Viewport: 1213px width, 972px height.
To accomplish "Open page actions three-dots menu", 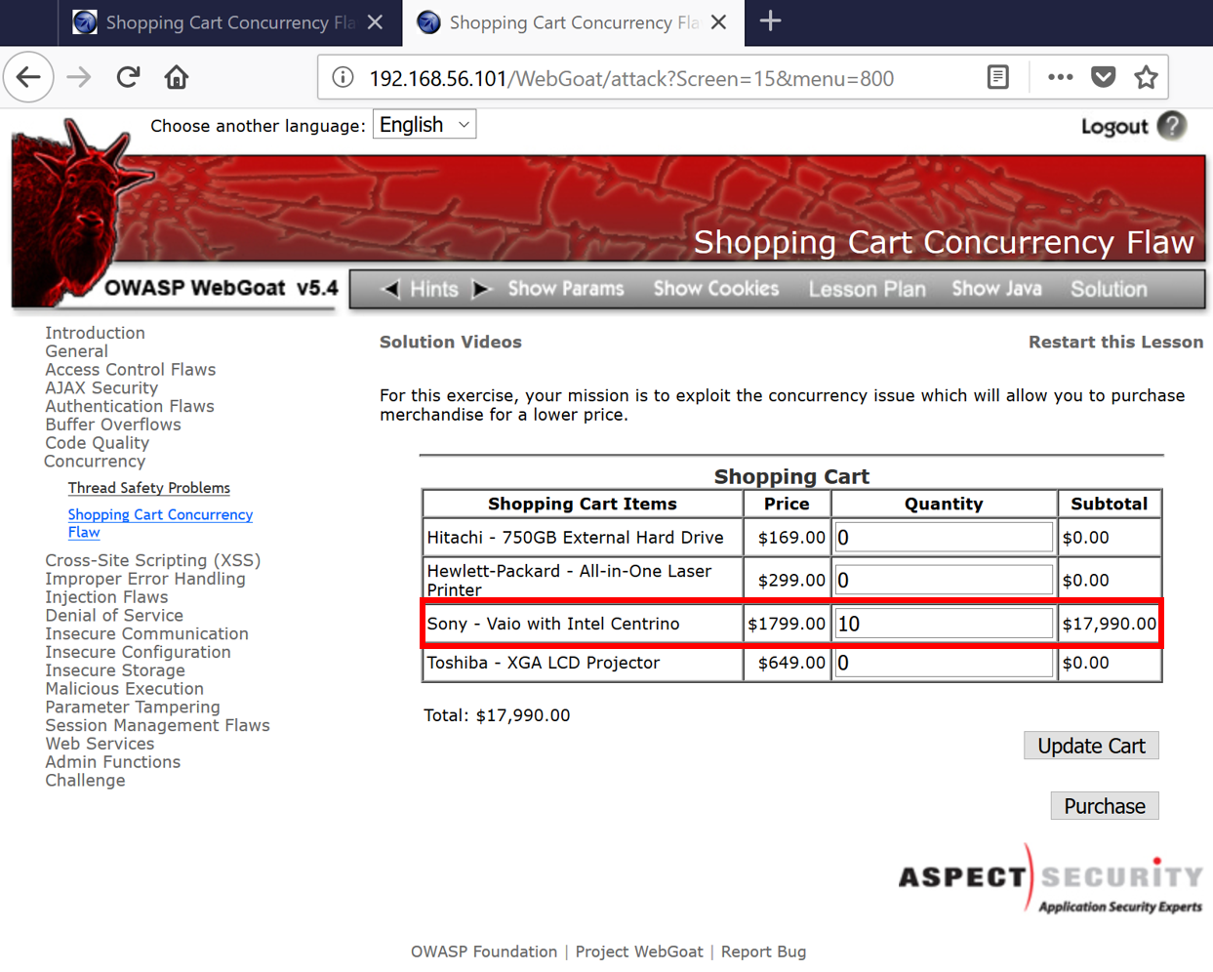I will (1060, 77).
